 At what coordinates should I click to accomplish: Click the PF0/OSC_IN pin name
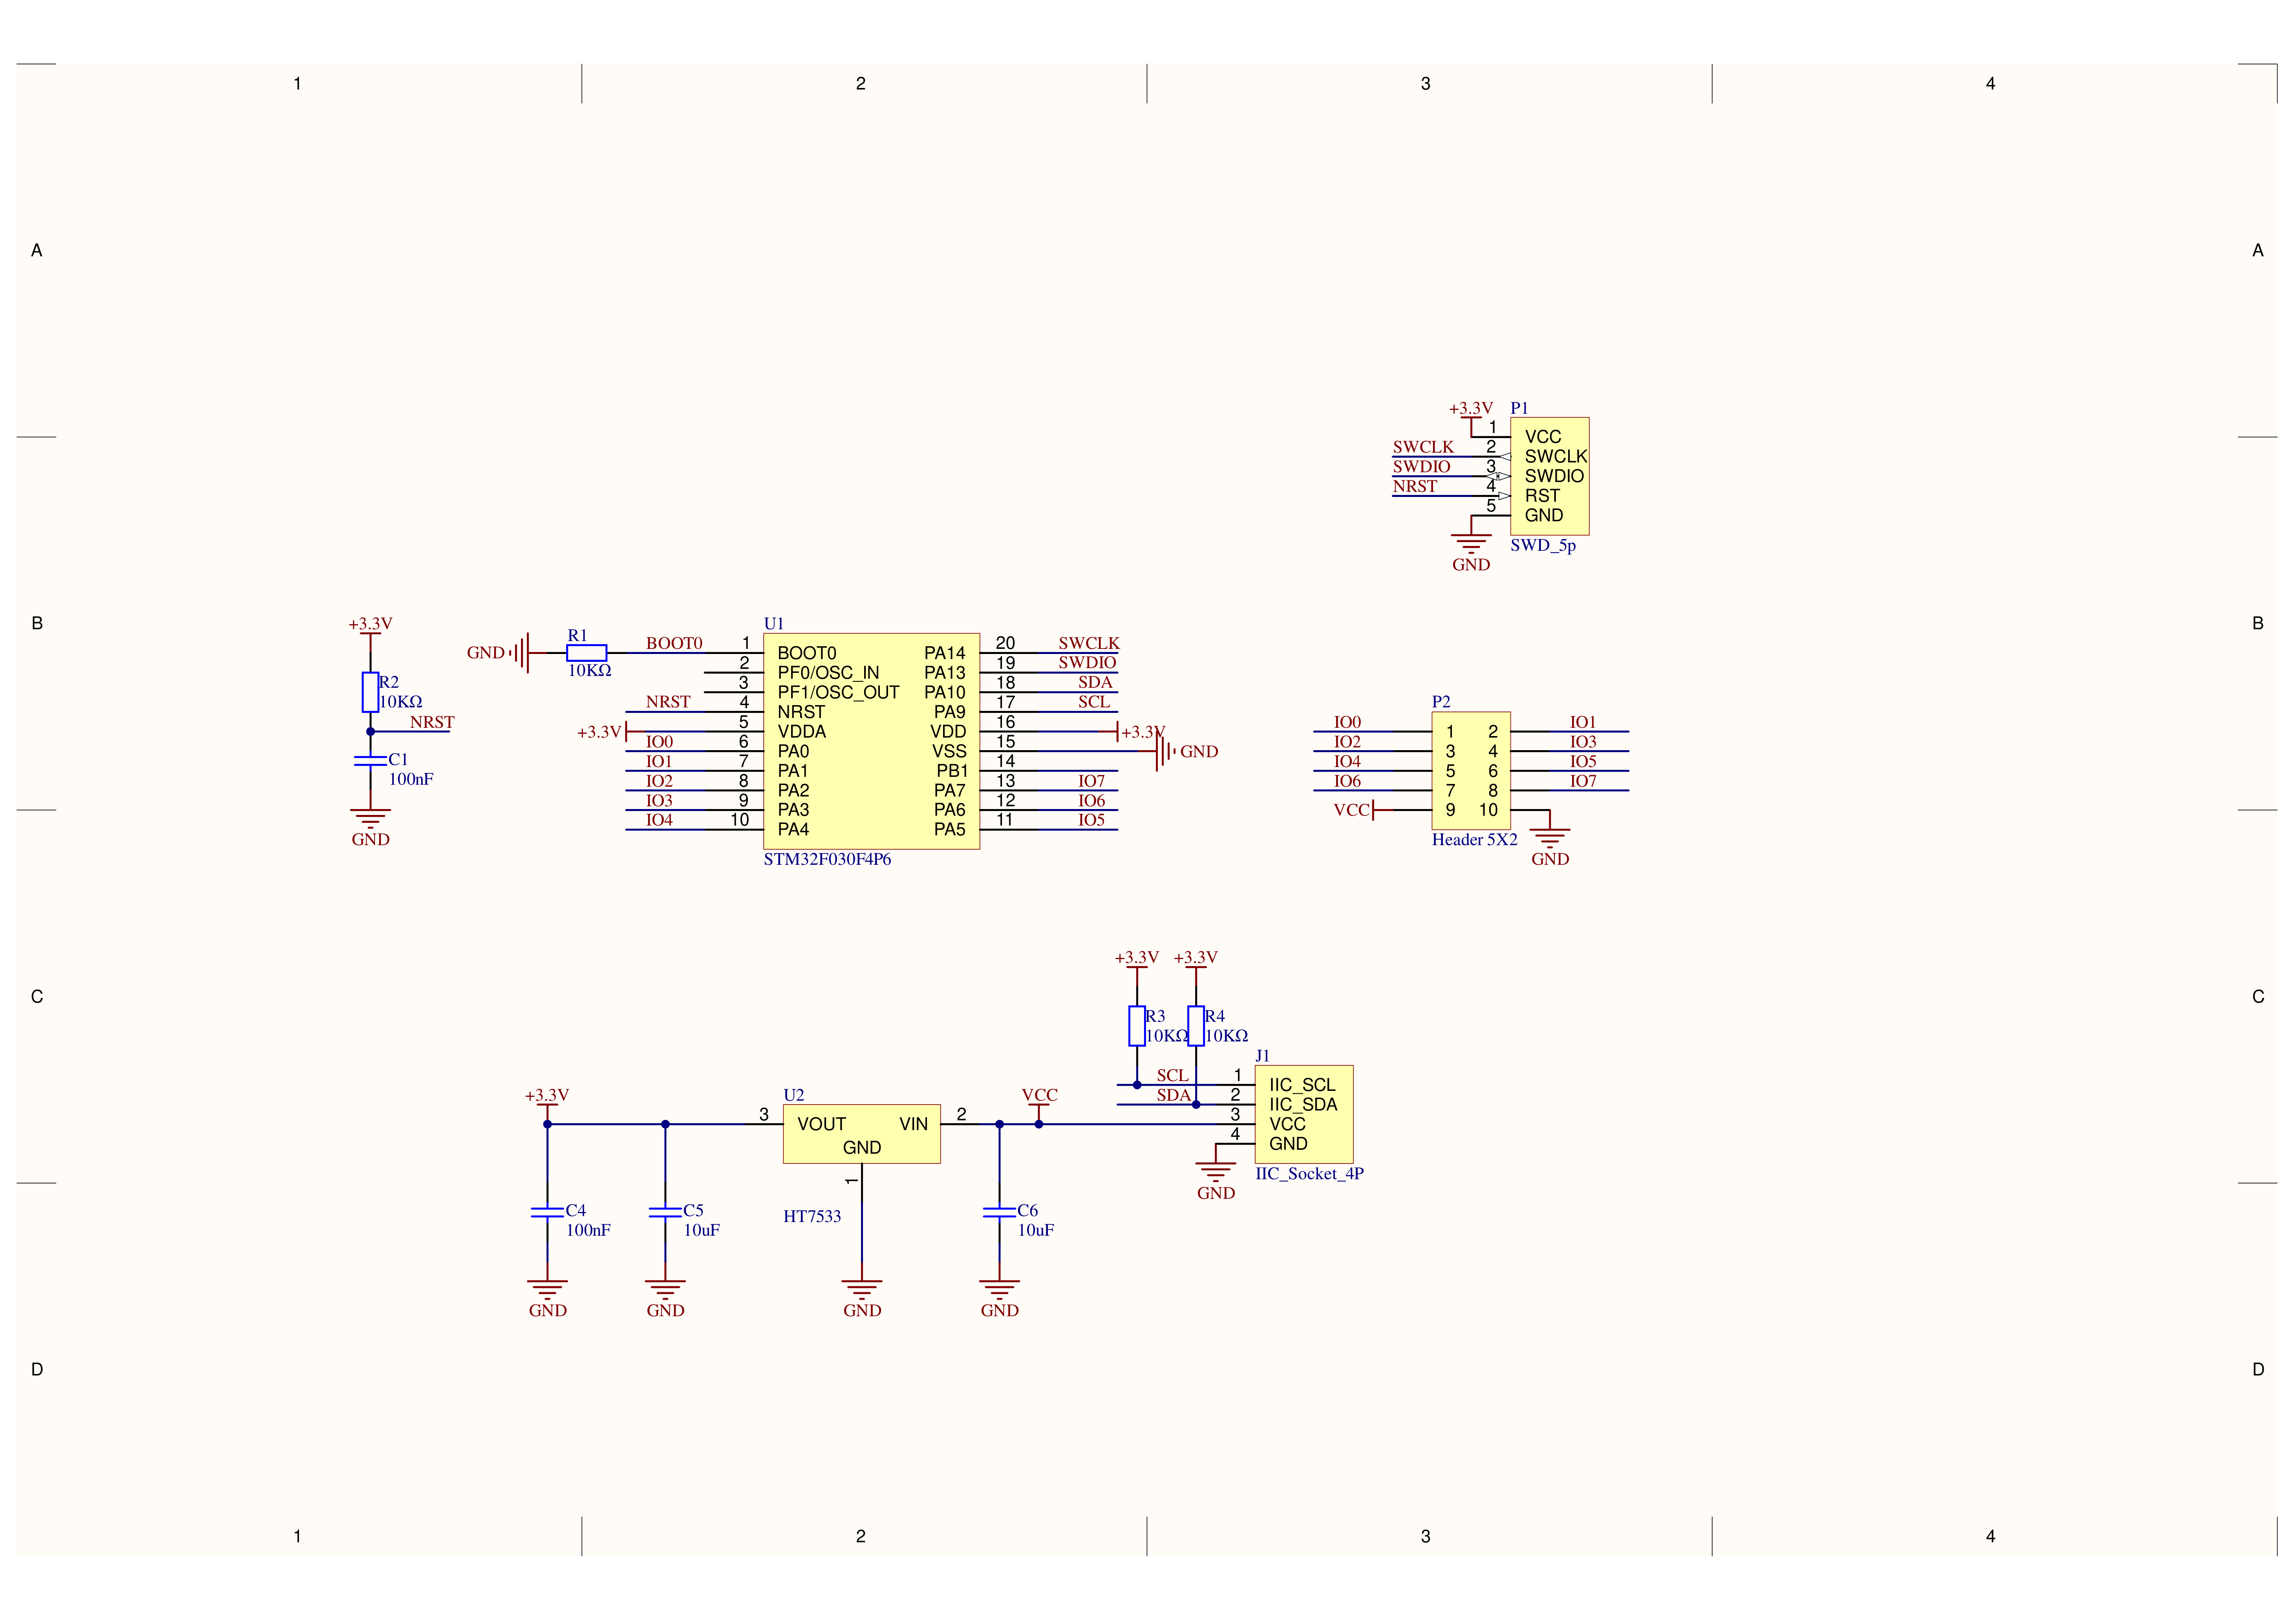pos(828,673)
